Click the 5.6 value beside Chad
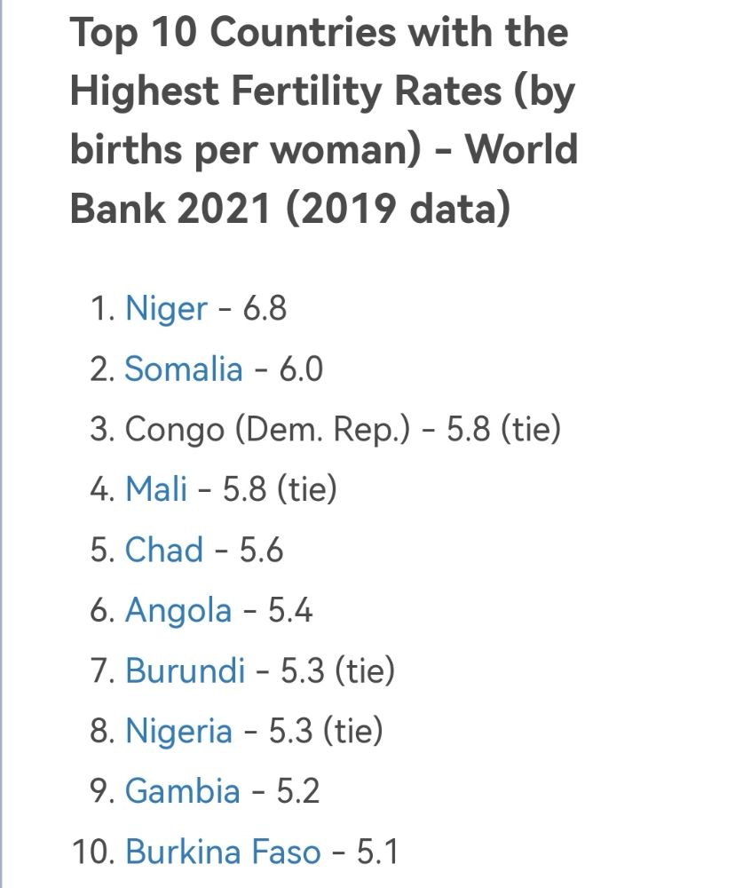 click(x=261, y=550)
